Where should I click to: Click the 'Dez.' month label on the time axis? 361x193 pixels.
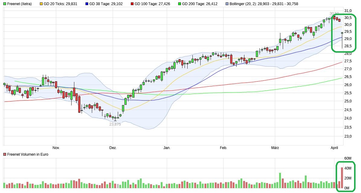tap(113, 148)
